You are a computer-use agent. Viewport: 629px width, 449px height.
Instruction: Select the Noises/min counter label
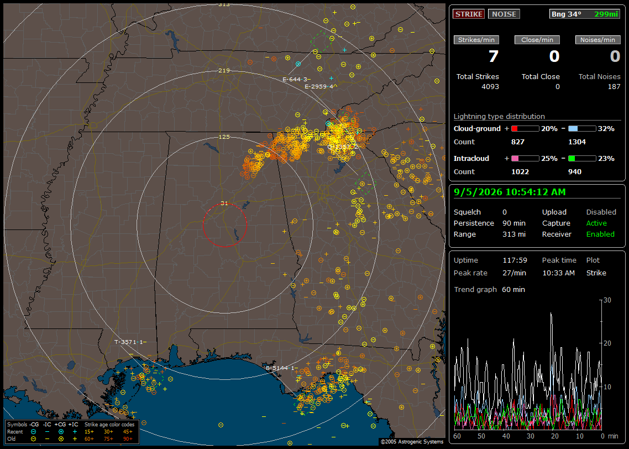point(597,40)
